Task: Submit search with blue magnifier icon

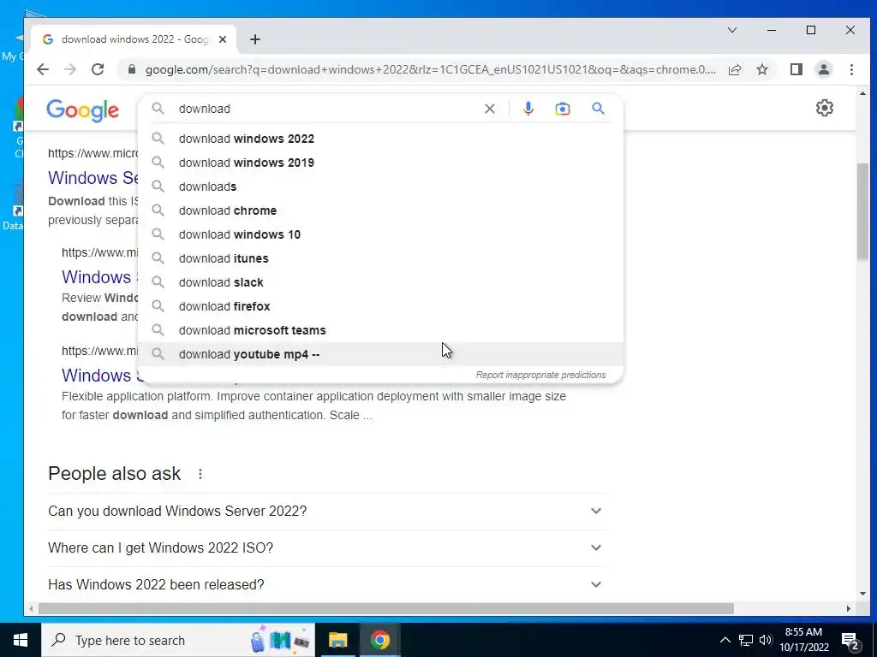Action: click(598, 109)
